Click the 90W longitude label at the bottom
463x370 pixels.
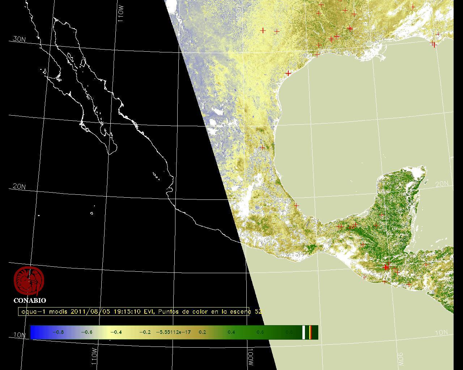[x=401, y=359]
